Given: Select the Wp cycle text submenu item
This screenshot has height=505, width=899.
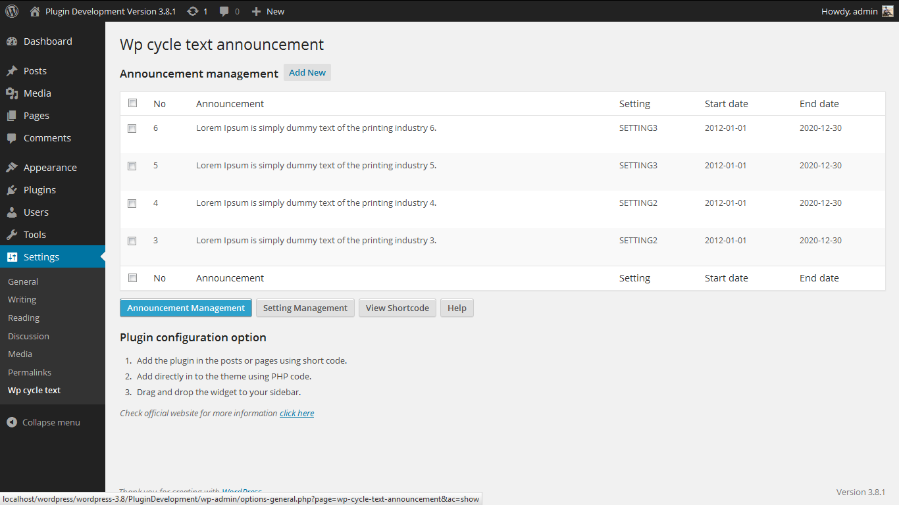Looking at the screenshot, I should coord(34,390).
